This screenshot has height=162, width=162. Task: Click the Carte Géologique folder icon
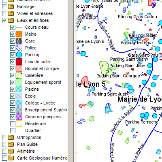coord(11,158)
